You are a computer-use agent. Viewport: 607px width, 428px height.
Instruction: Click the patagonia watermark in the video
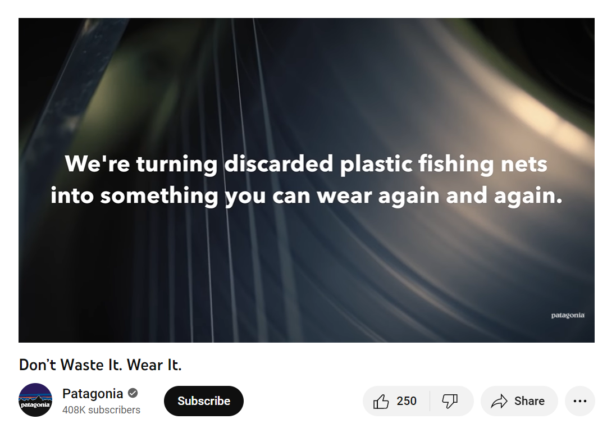(568, 315)
